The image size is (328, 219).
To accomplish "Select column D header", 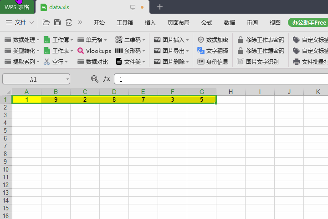I will [x=114, y=92].
